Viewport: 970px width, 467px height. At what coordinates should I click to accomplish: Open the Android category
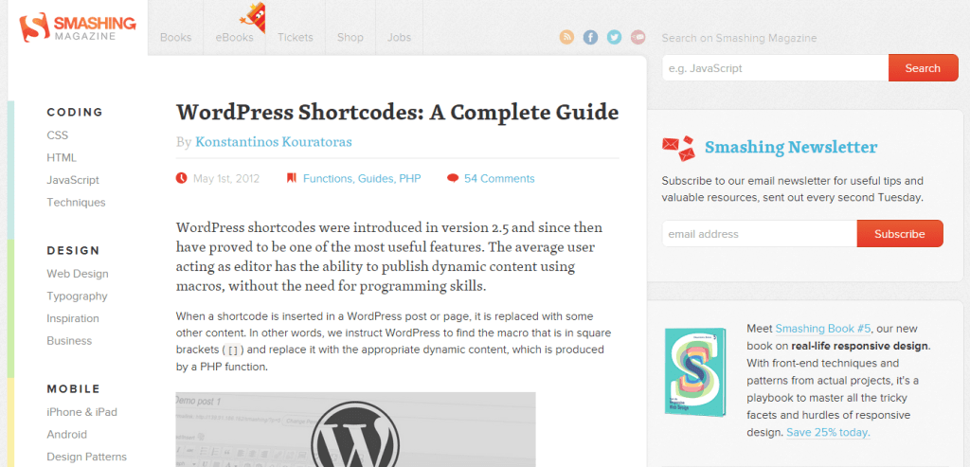click(67, 434)
